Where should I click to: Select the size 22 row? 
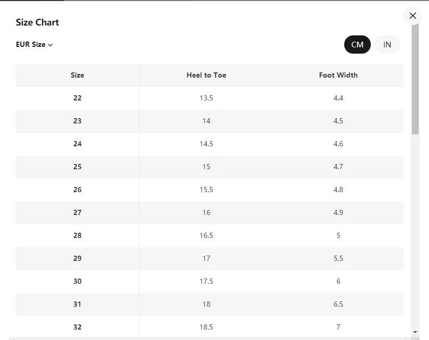[x=77, y=98]
